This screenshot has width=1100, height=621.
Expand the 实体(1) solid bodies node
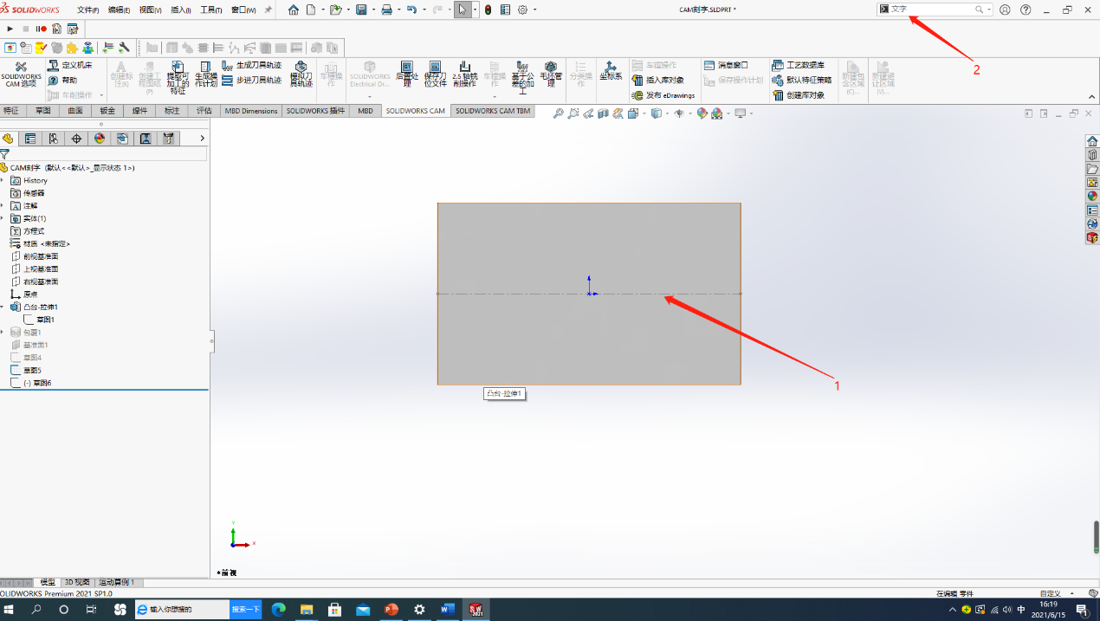pos(3,218)
